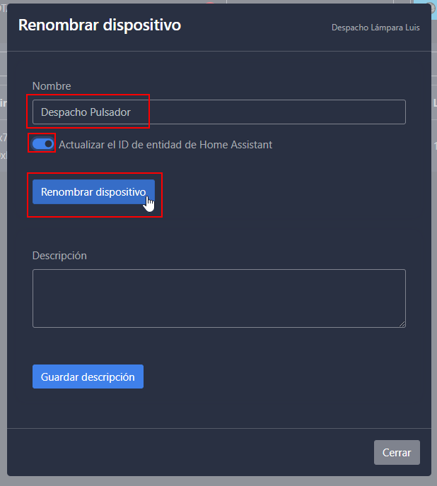Image resolution: width=437 pixels, height=486 pixels.
Task: Click the "Descripción" field label
Action: (x=59, y=255)
